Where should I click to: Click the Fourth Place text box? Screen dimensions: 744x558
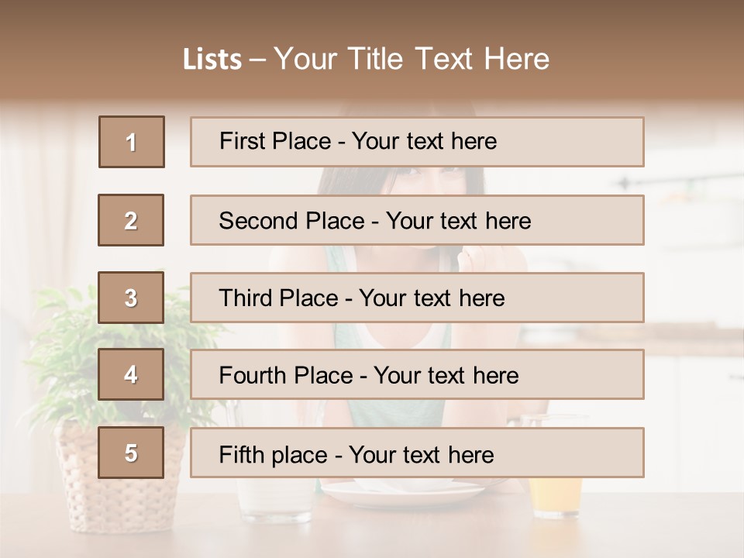point(417,375)
